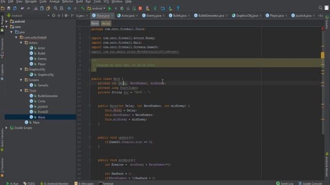Screen dimensions: 330x185
Task: Click Wave breadcrumb button
Action: [95, 24]
